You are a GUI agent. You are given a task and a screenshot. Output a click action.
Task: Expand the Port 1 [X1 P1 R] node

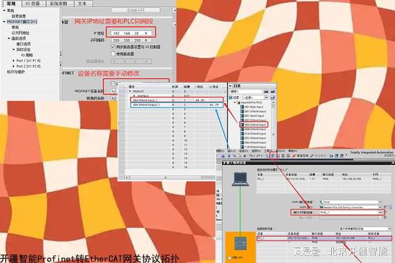point(13,60)
